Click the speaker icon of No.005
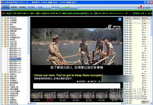 click(x=125, y=30)
